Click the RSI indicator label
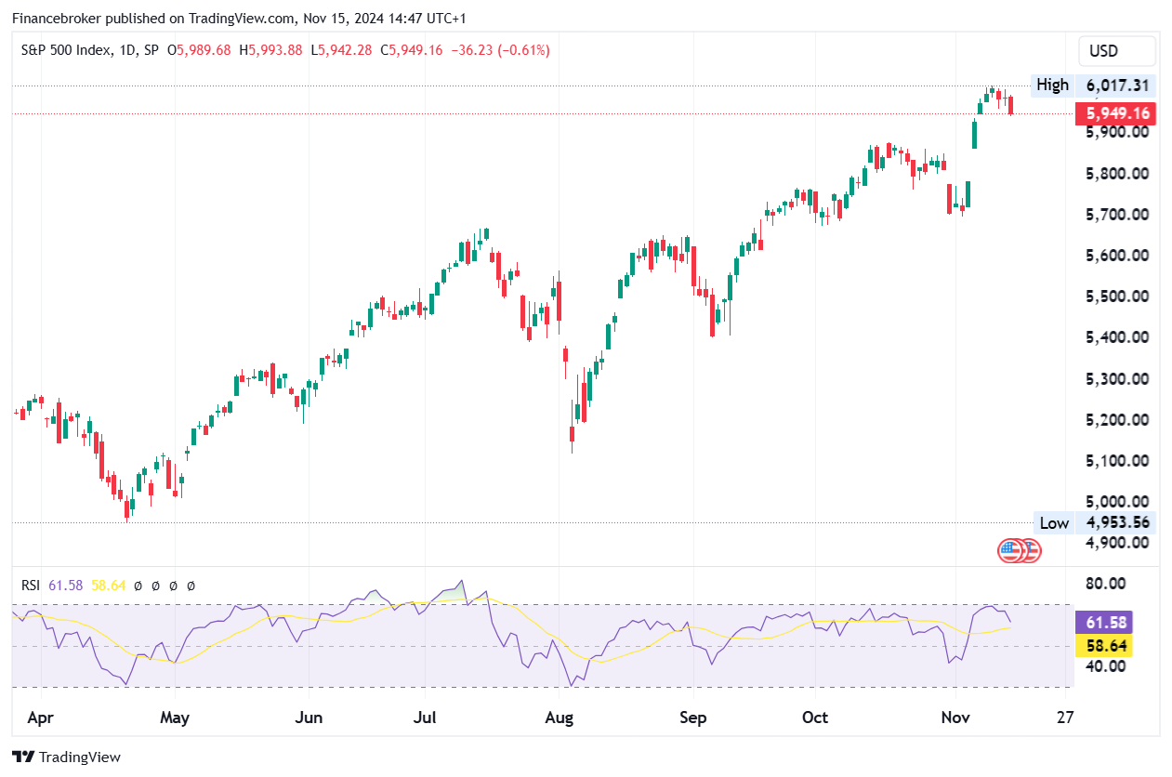 click(x=31, y=586)
